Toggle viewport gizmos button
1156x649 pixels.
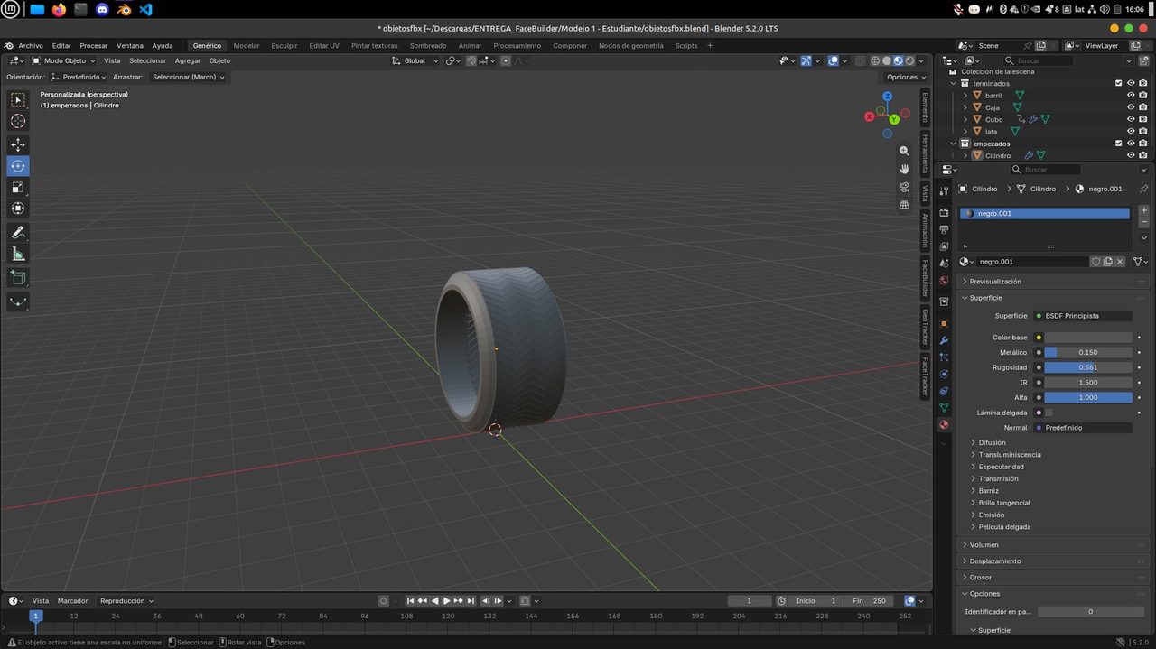pos(806,60)
